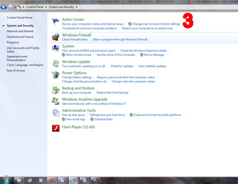Screen dimensions: 238x184
Task: Open the Windows Firewall heading
Action: (77, 35)
